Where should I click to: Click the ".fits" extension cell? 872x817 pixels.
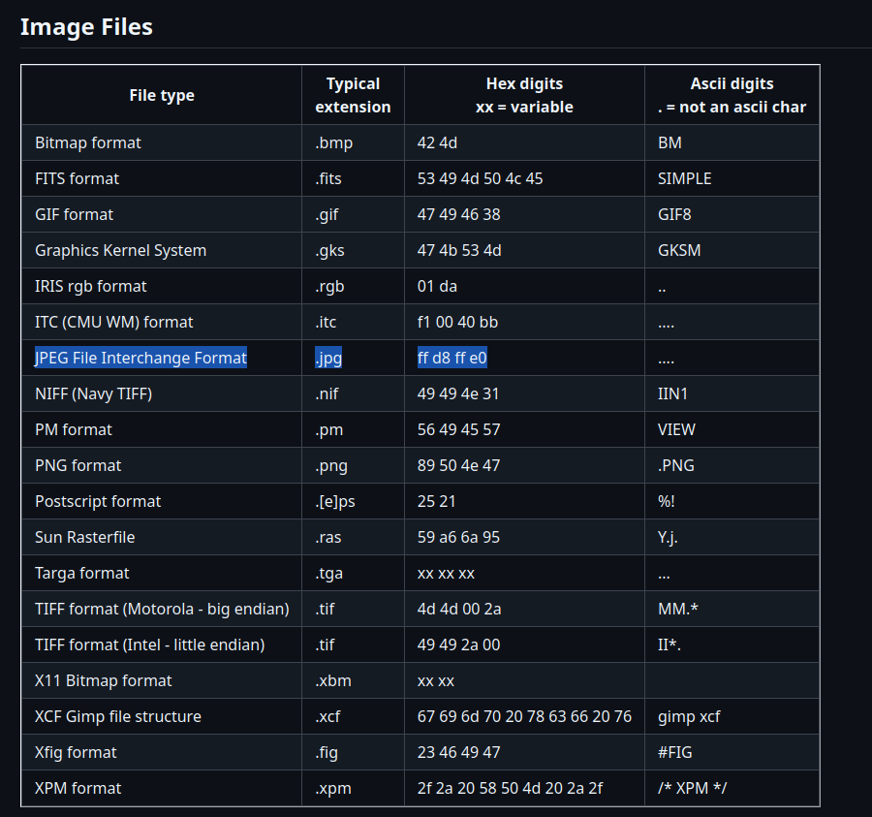[328, 178]
